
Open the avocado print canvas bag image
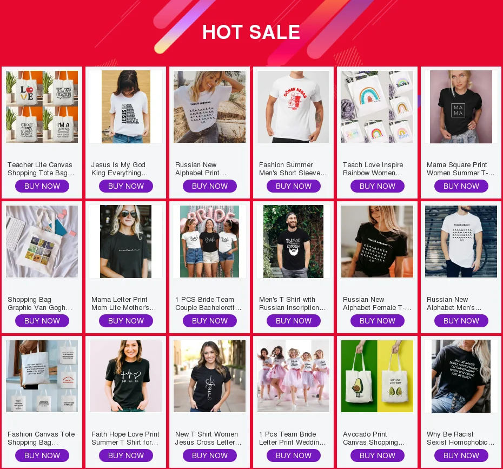(x=378, y=376)
